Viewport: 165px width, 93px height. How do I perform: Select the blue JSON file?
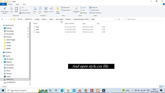click(x=37, y=27)
